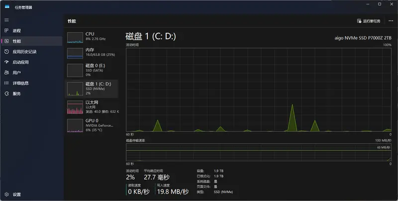The image size is (398, 201).
Task: Click the SSD (NVMe) type value at bottom
Action: 223,192
